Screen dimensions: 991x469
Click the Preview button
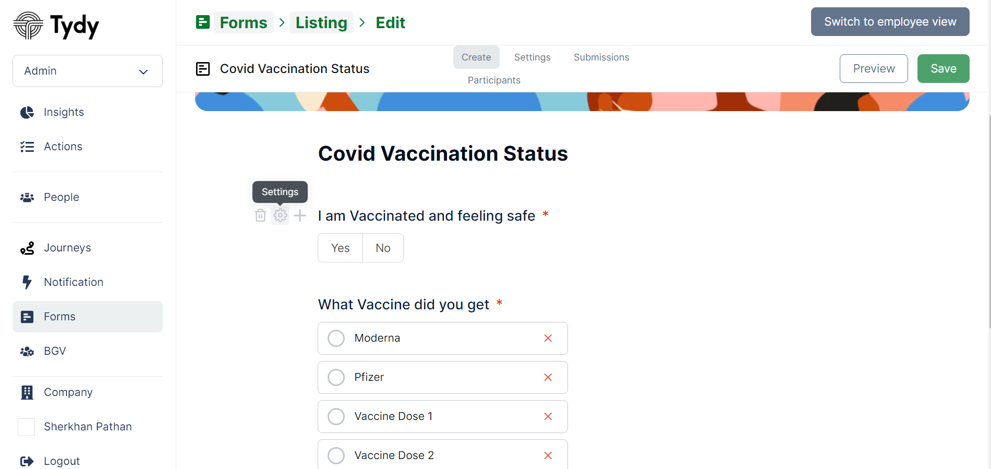coord(874,68)
